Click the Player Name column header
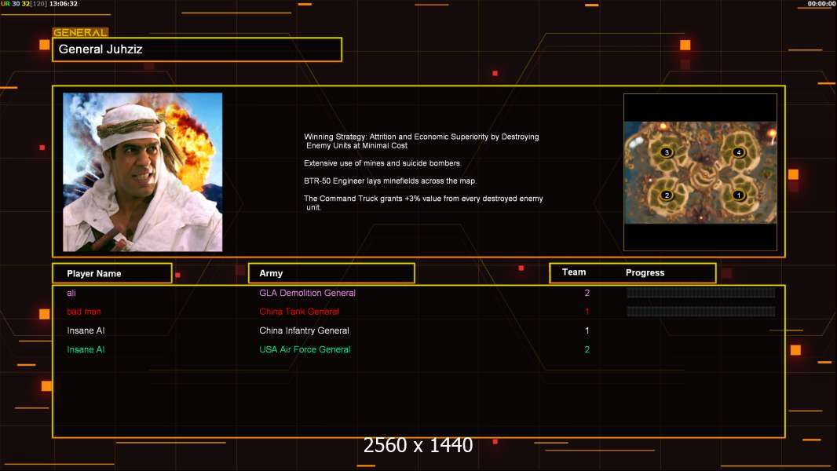837x471 pixels. [112, 273]
